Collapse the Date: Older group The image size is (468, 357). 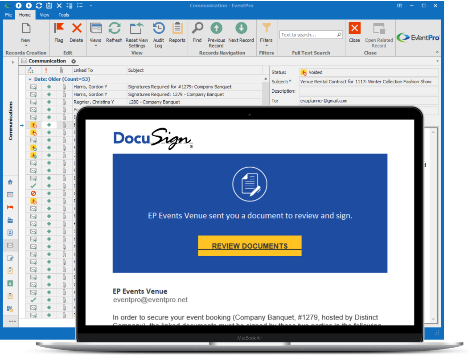click(x=30, y=79)
